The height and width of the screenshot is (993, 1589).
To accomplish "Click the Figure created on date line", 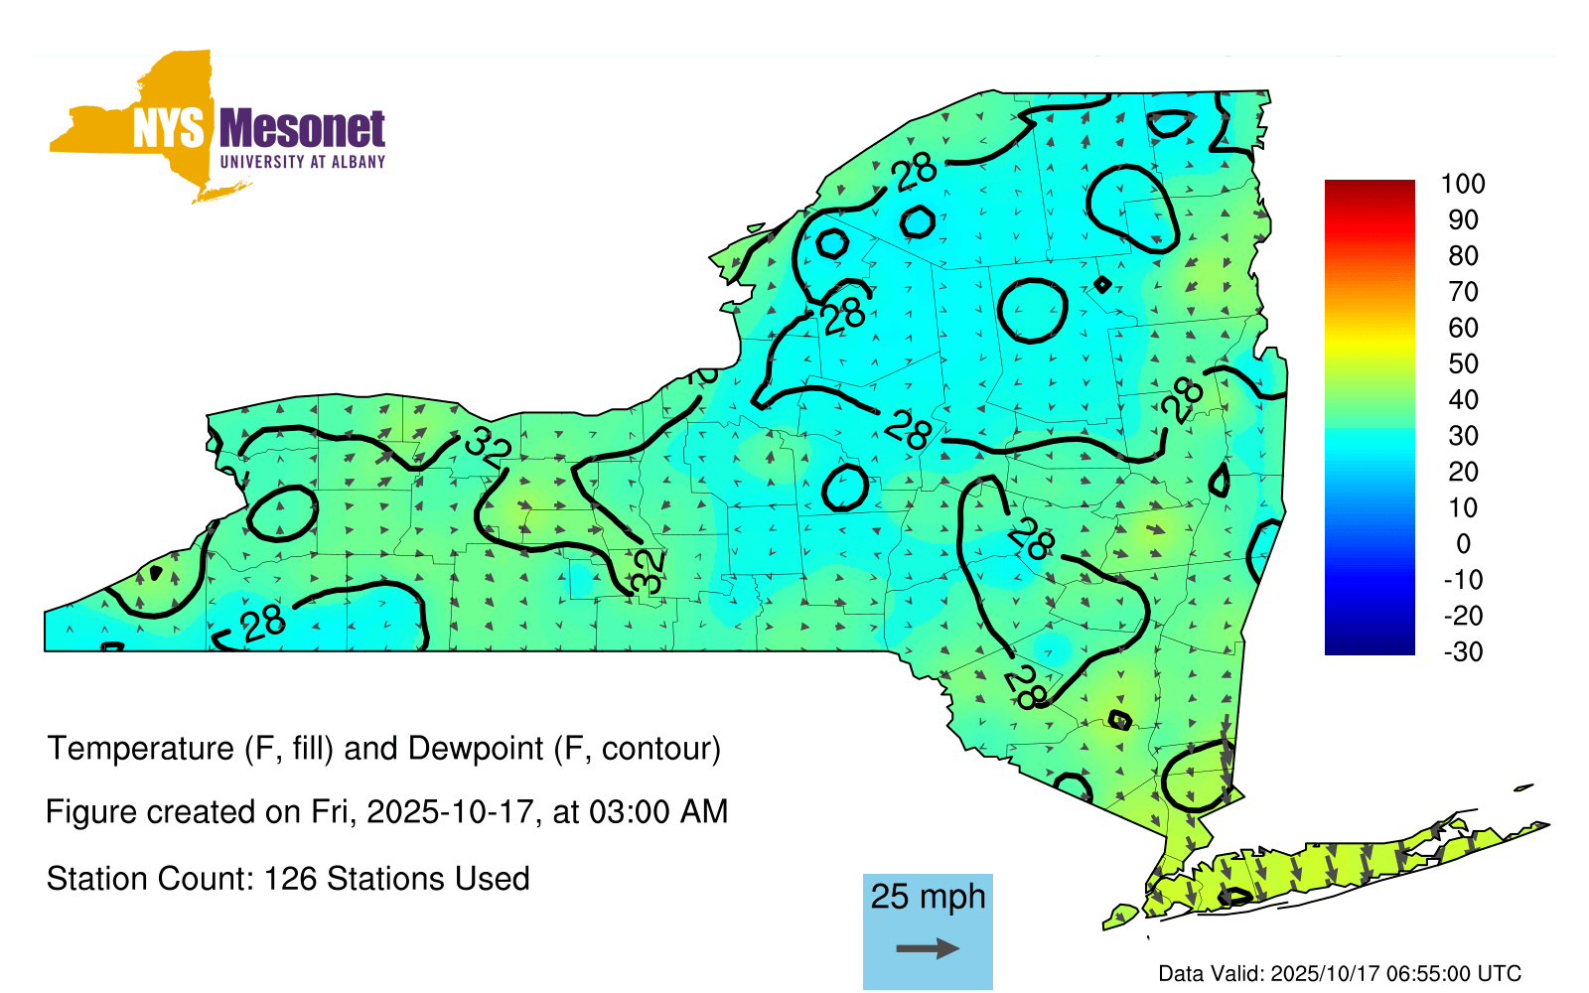I will [x=386, y=811].
